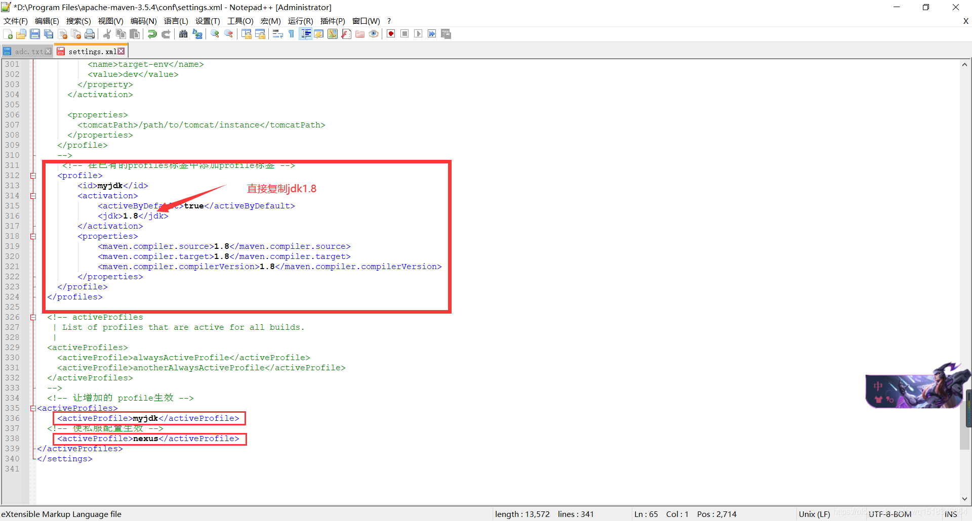Screen dimensions: 972x521
Task: Play back the recorded macro
Action: [x=418, y=34]
